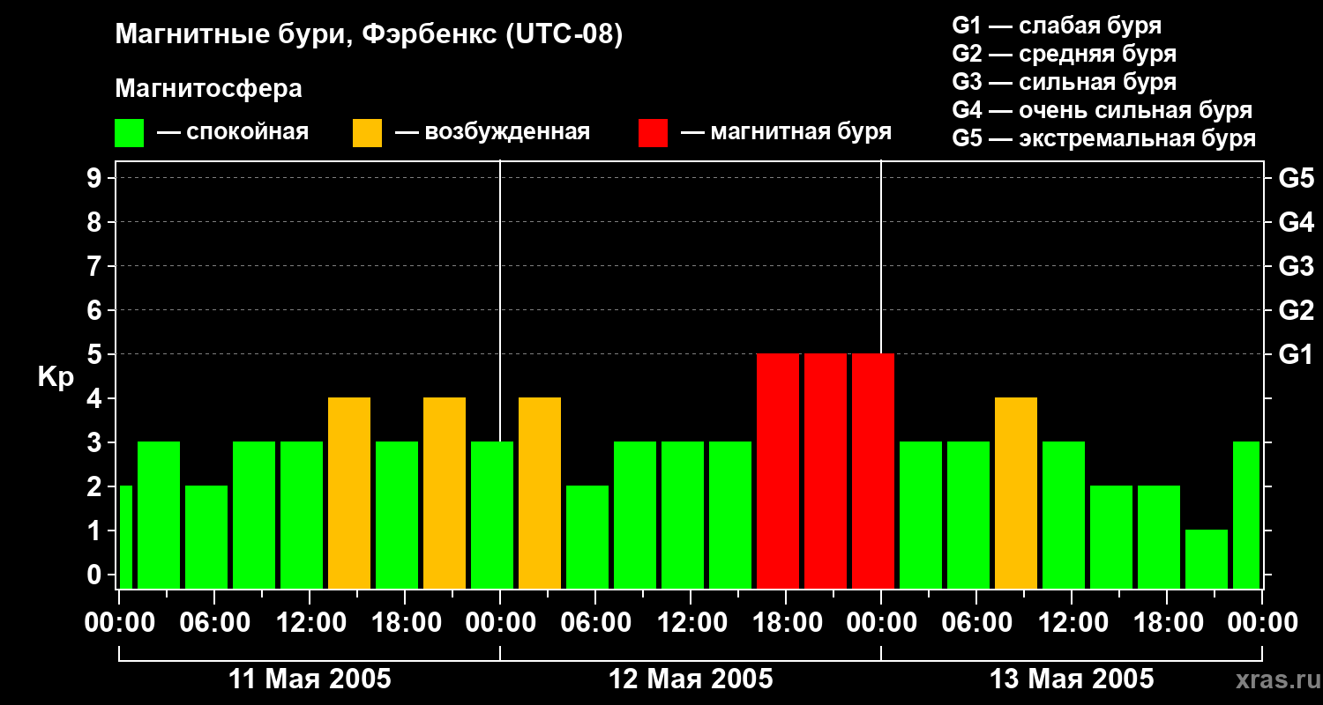Click the first red Kp 5 bar on 12 Мая
The image size is (1323, 705).
(778, 471)
